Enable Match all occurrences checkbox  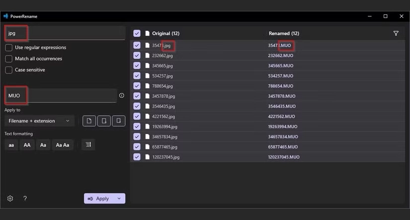point(8,59)
